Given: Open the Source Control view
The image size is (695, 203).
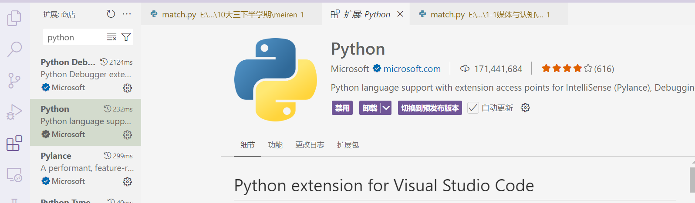Looking at the screenshot, I should 14,81.
